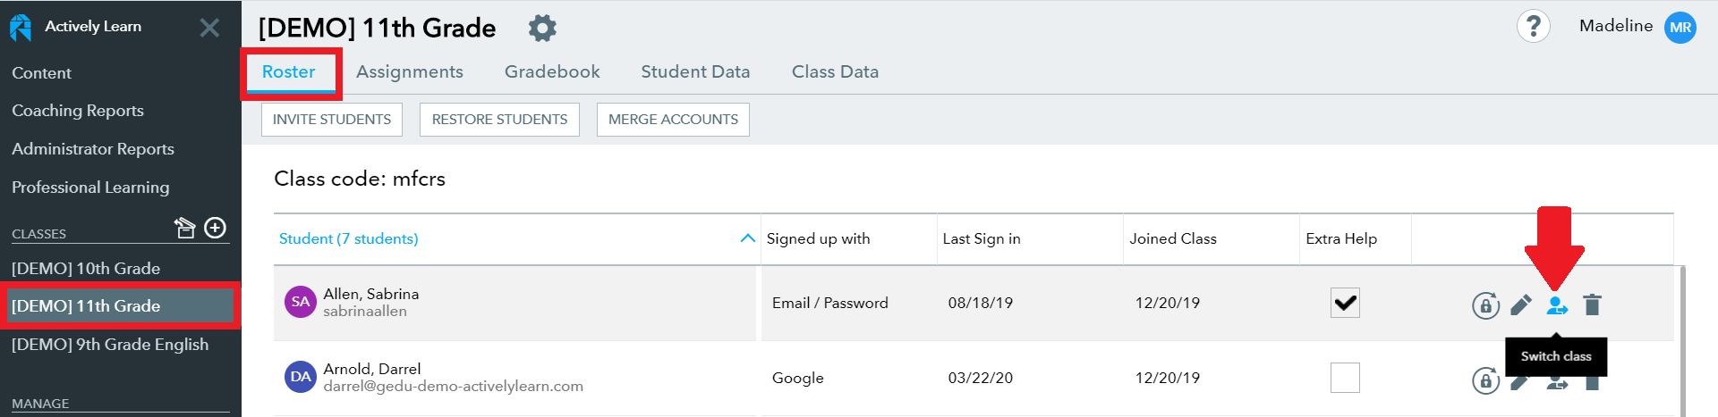
Task: Sort by Student column header
Action: 348,238
